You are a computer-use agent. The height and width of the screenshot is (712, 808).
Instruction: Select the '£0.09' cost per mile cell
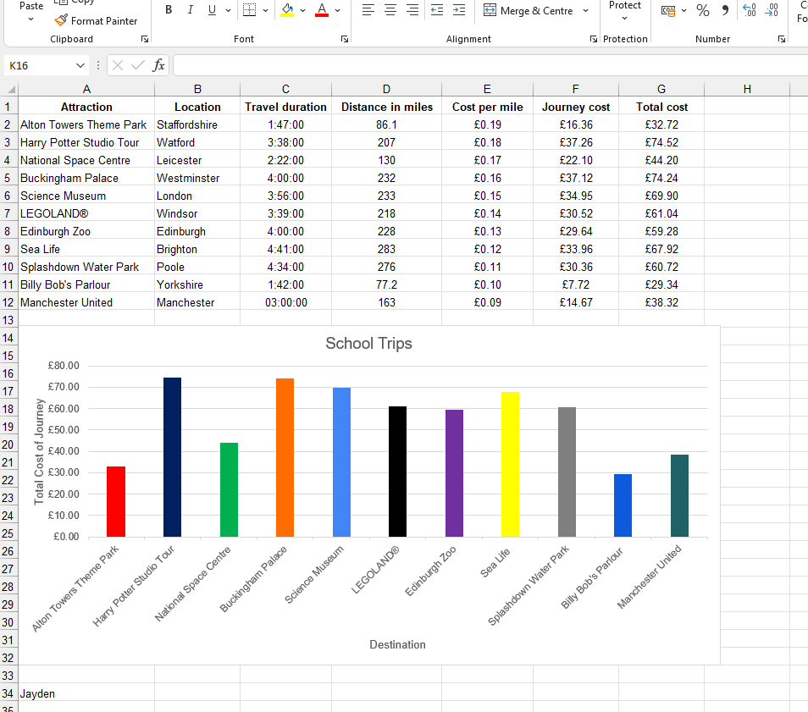click(x=488, y=303)
